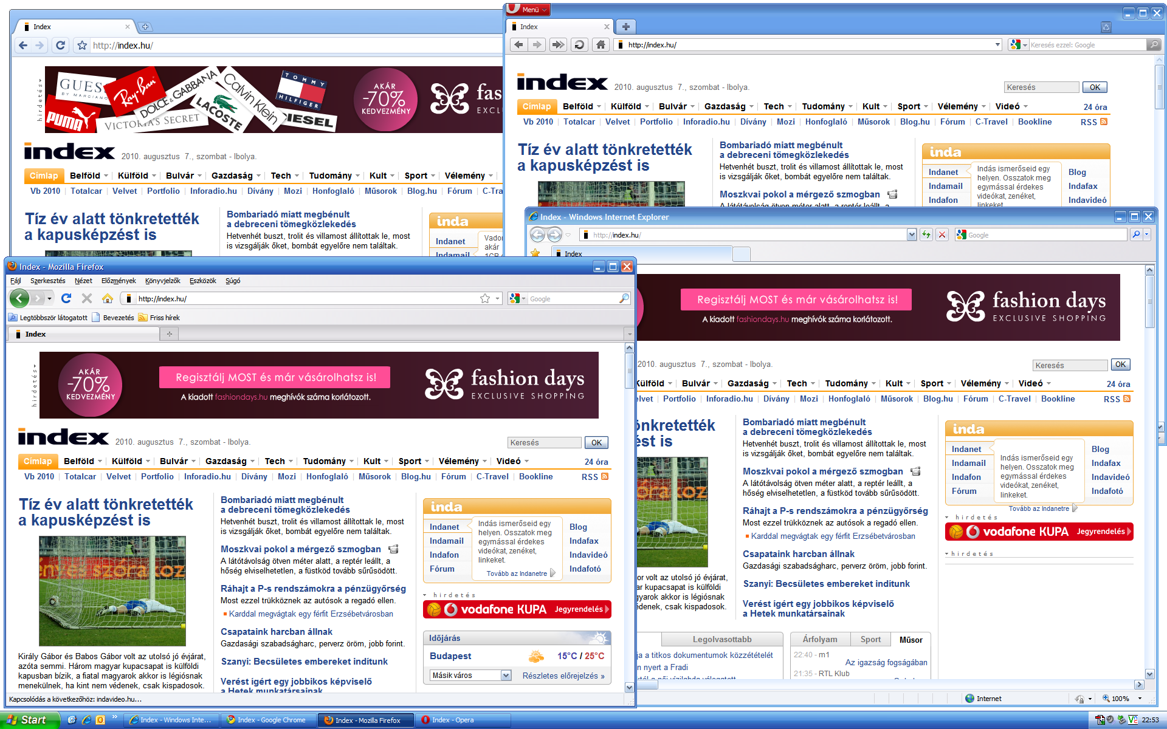
Task: Click Opera fast forward button
Action: [x=559, y=44]
